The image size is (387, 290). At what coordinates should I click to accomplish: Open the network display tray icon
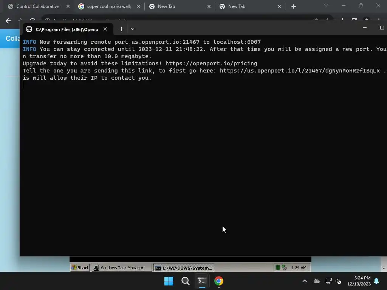pos(328,281)
